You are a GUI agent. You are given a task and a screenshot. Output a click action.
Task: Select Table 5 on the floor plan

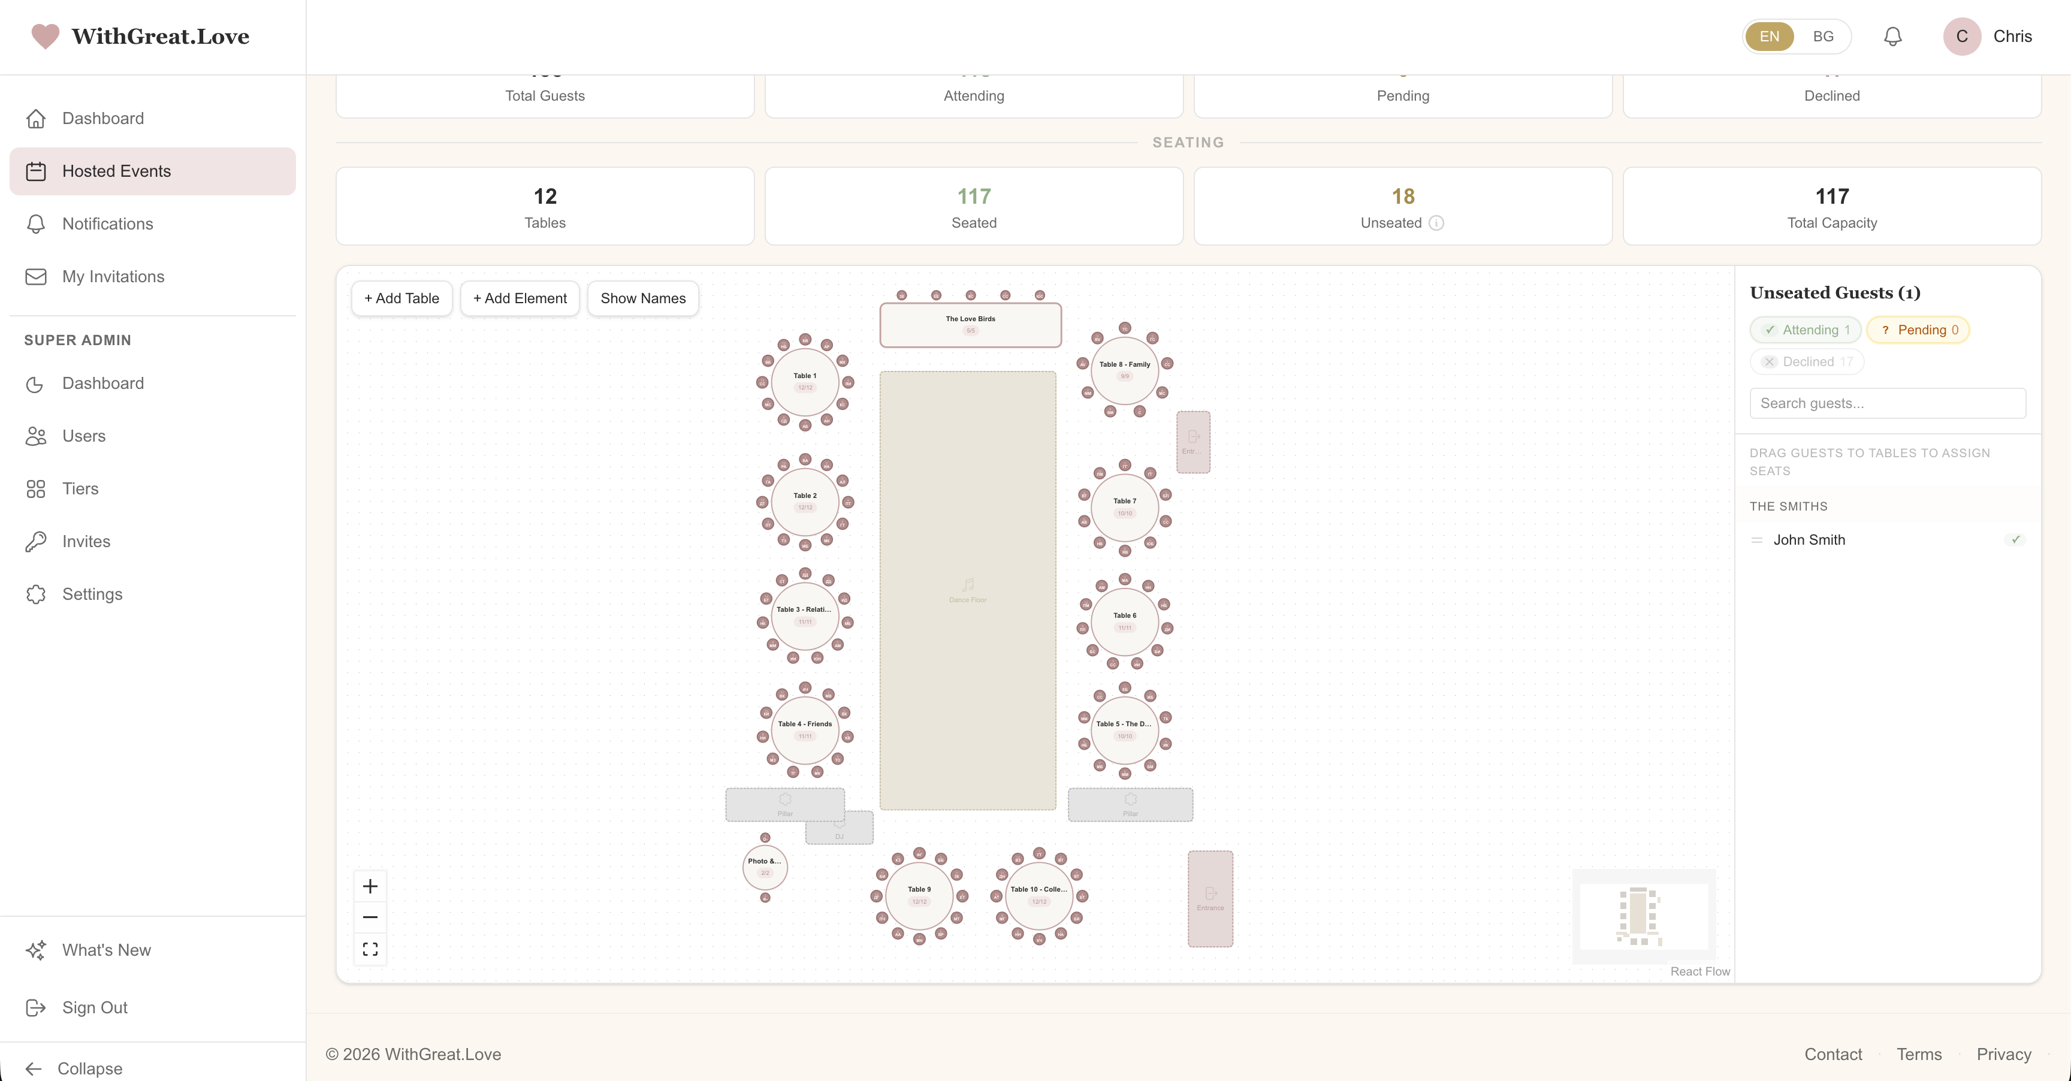[1125, 730]
